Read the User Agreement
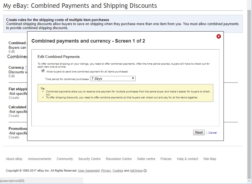The image size is (252, 184). (89, 171)
